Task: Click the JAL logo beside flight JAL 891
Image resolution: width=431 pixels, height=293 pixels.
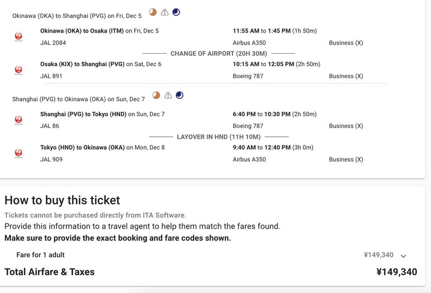Action: (18, 70)
